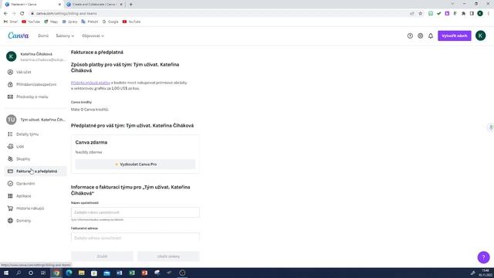Click the Canva logo
The image size is (494, 278).
click(x=19, y=36)
